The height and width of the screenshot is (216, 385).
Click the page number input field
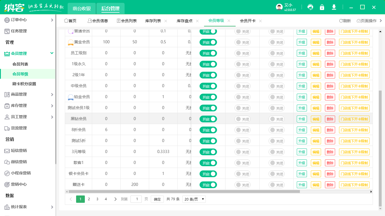[x=136, y=199]
